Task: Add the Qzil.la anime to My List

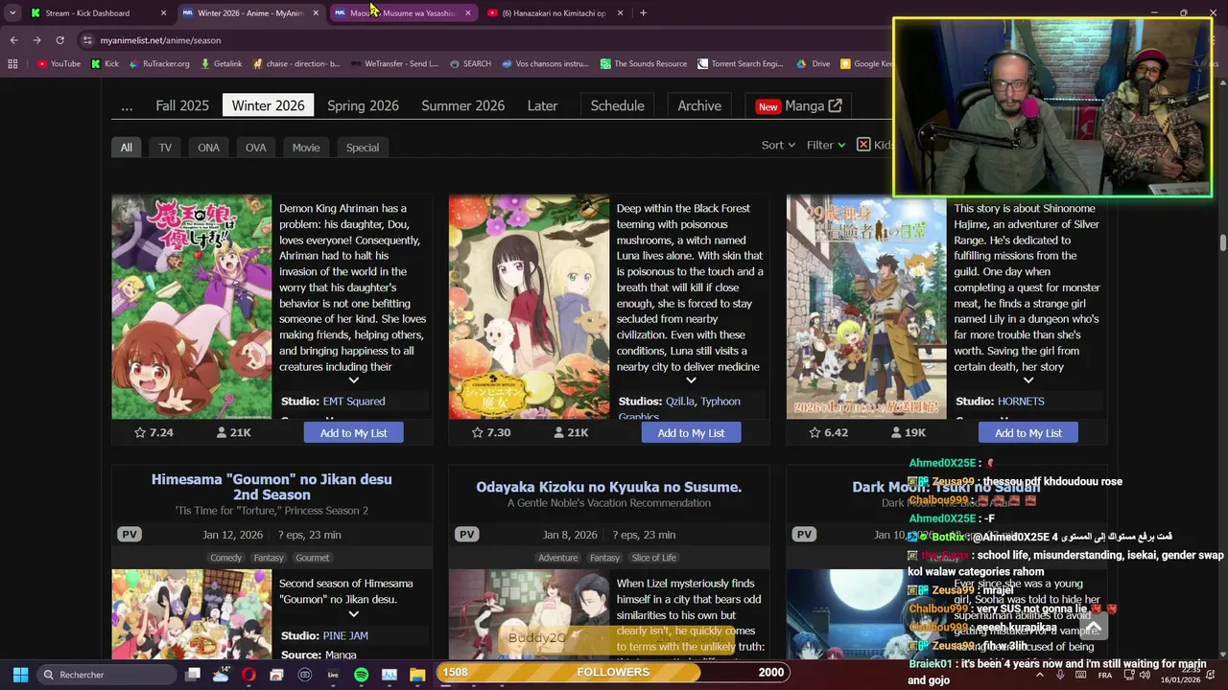Action: pos(691,433)
